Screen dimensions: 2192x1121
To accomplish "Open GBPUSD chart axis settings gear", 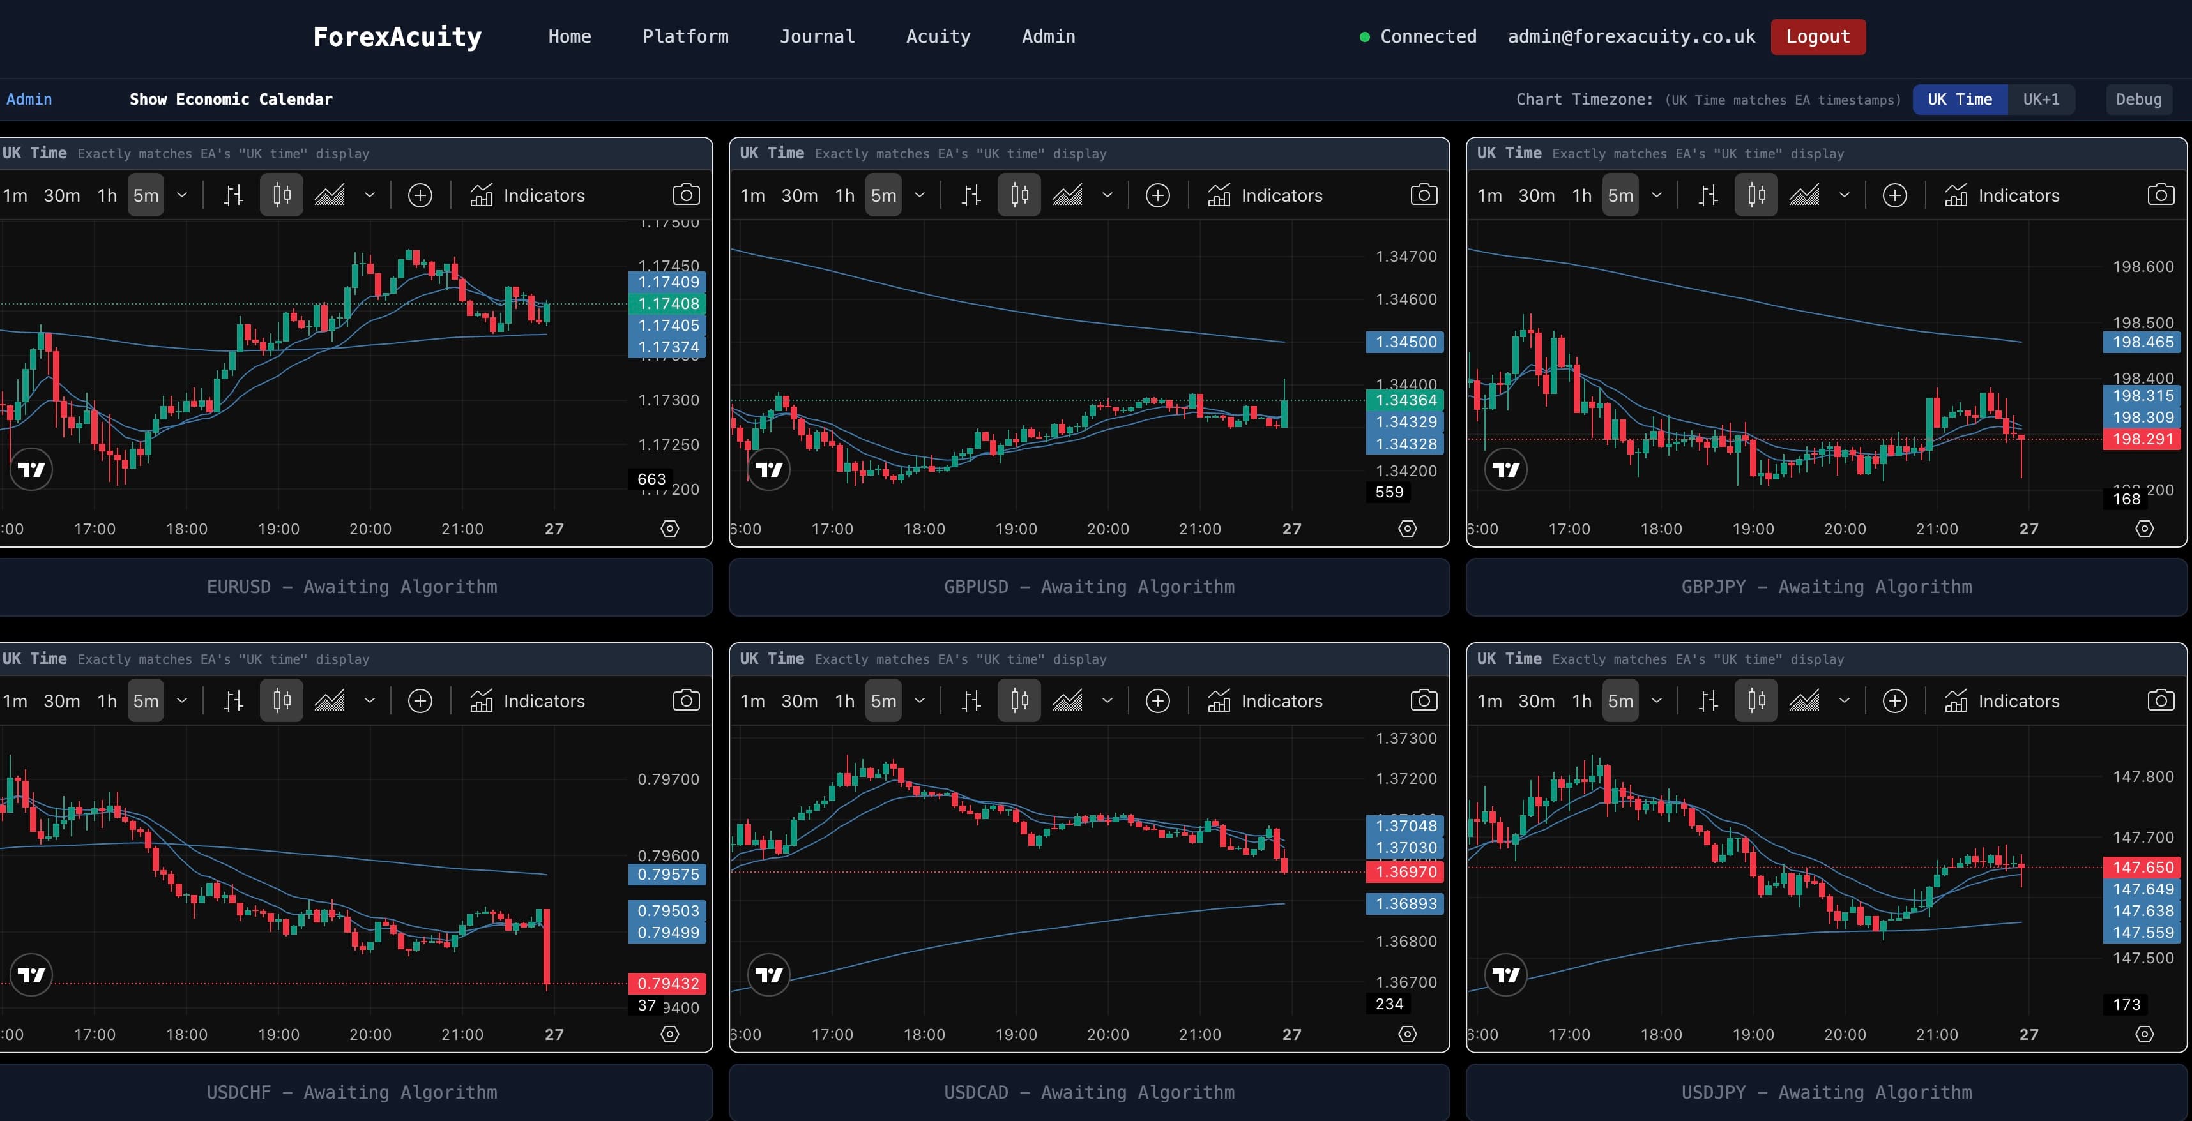I will 1408,528.
